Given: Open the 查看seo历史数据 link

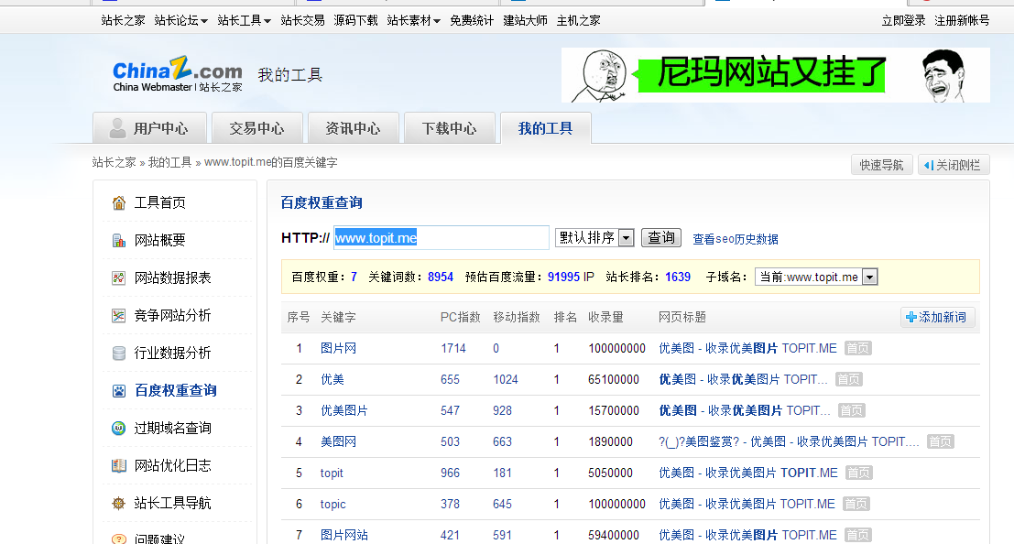Looking at the screenshot, I should click(x=735, y=239).
